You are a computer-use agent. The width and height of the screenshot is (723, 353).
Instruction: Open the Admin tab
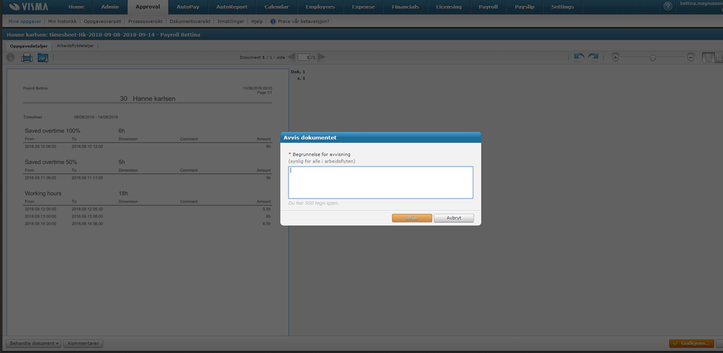(x=110, y=7)
